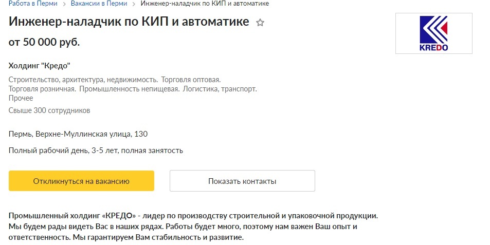Open "Вакансии в Перми" breadcrumb link

pyautogui.click(x=100, y=4)
